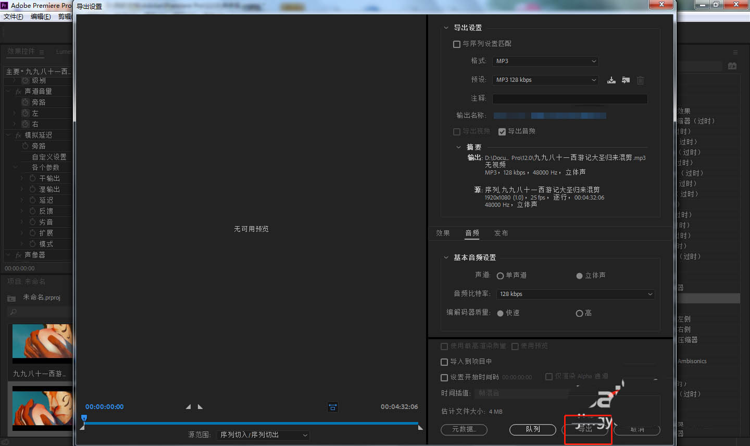Screen dimensions: 750x446
Task: Click the 注释 input field
Action: [x=570, y=98]
